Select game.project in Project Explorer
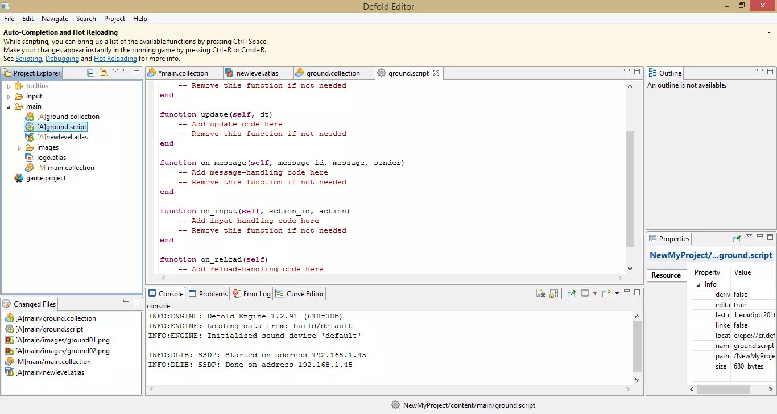 click(x=46, y=178)
